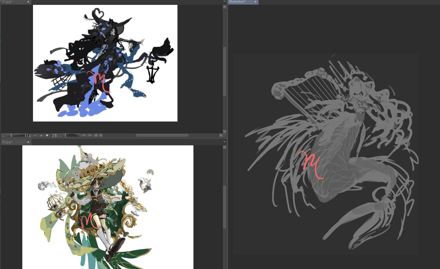Click the dot on the Illustration tab
The image size is (440, 269).
255,2
